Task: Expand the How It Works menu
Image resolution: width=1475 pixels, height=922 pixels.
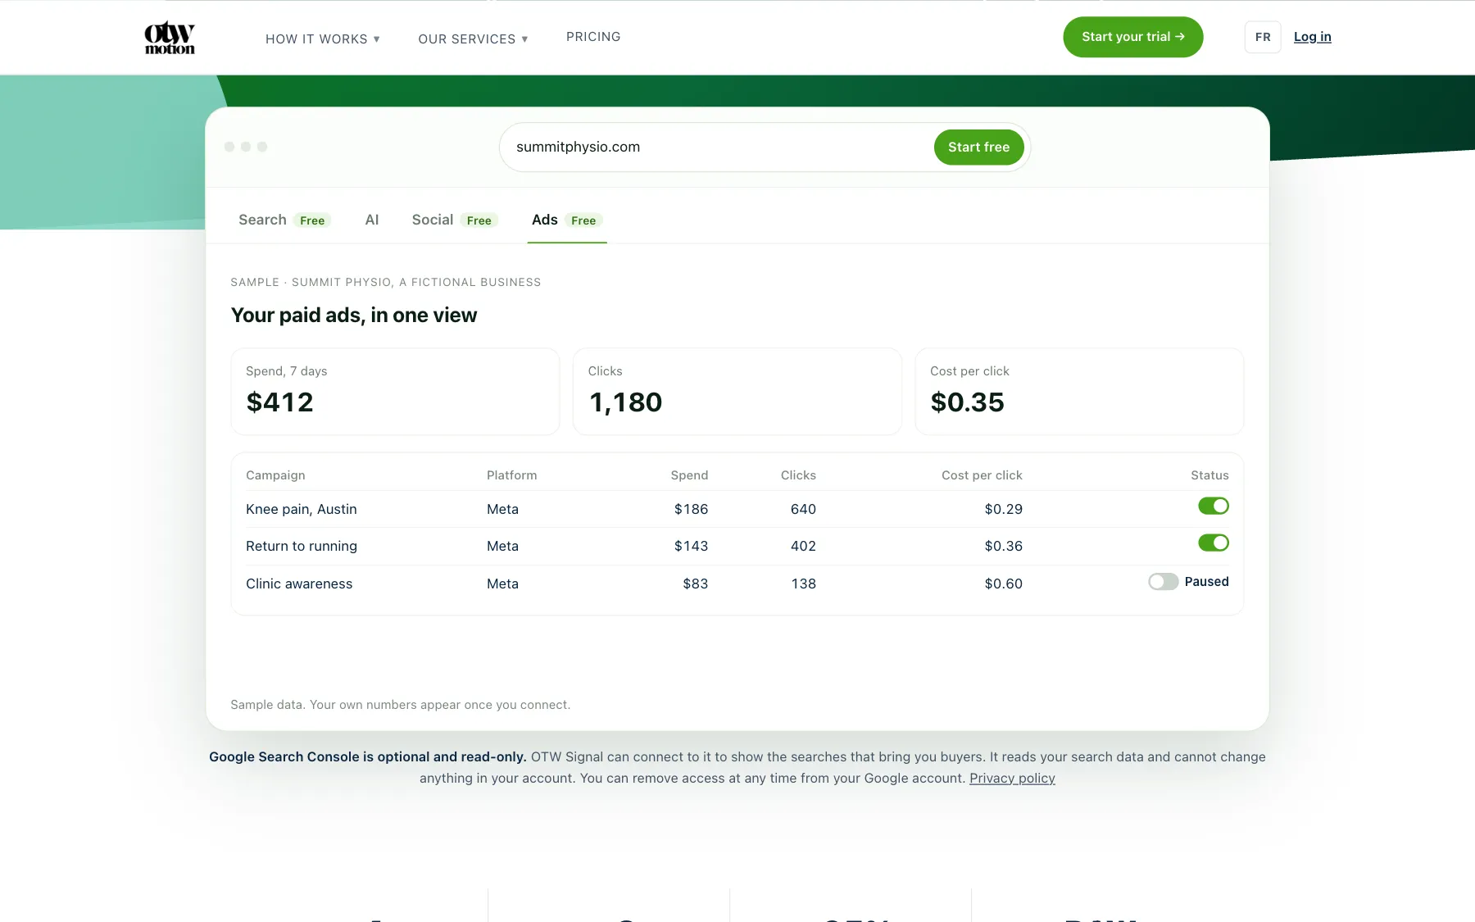Action: click(322, 39)
